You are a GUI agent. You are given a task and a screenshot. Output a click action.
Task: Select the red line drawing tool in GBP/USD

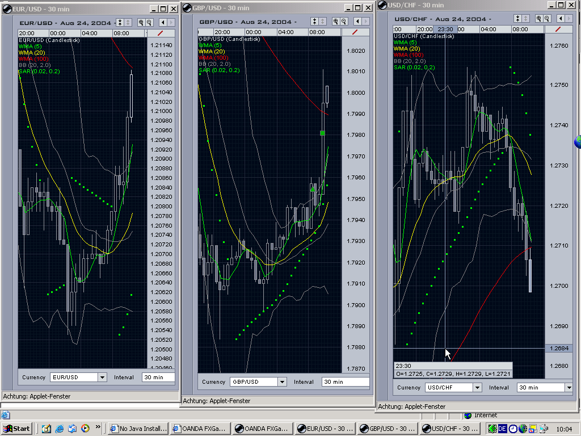(355, 32)
